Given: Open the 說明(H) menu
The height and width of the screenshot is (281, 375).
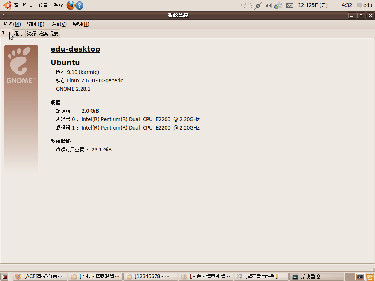Looking at the screenshot, I should 81,24.
